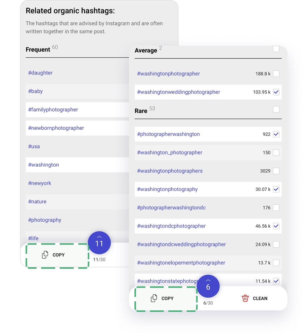Open the #photographerwashington hashtag link

click(168, 134)
